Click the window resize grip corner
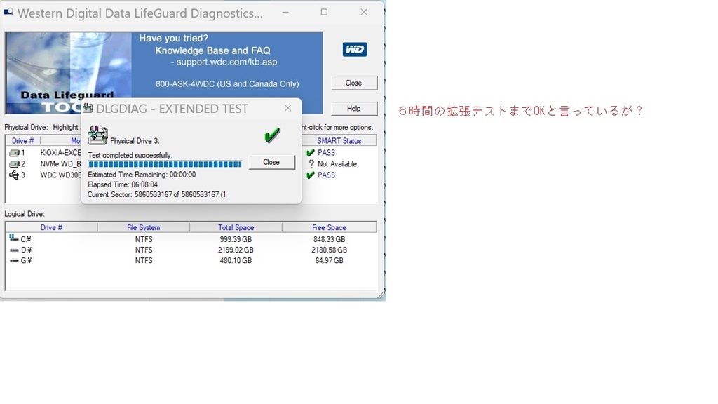Screen dimensions: 718x404 381,295
